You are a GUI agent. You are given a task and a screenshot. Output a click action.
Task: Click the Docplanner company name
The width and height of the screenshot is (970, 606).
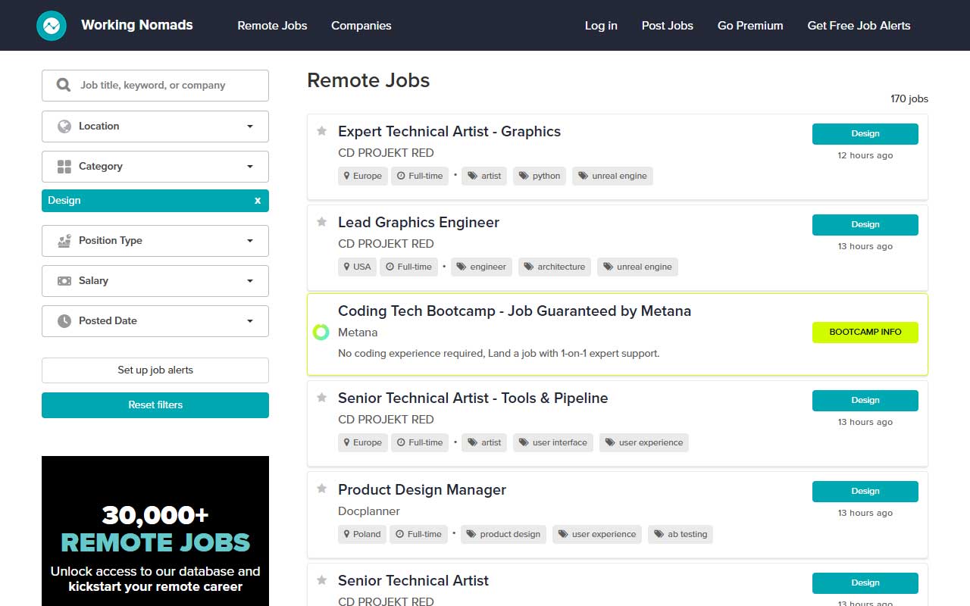(369, 511)
